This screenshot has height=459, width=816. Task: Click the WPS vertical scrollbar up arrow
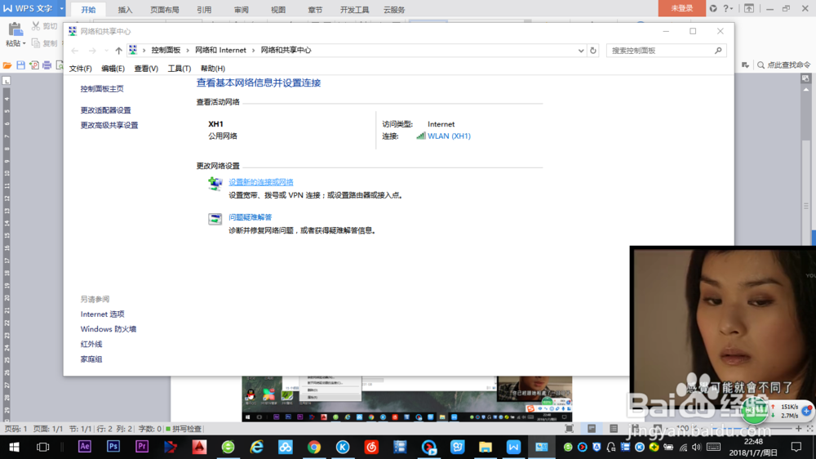806,90
